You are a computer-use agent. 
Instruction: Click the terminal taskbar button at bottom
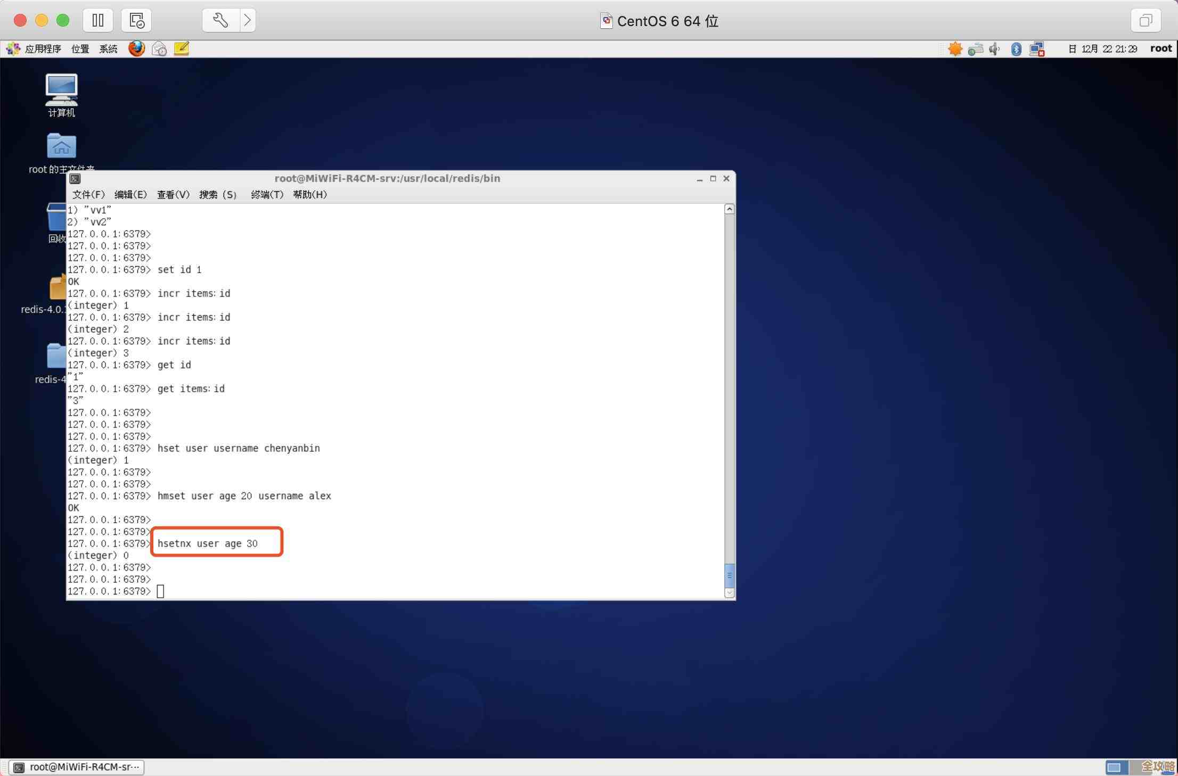click(x=77, y=767)
